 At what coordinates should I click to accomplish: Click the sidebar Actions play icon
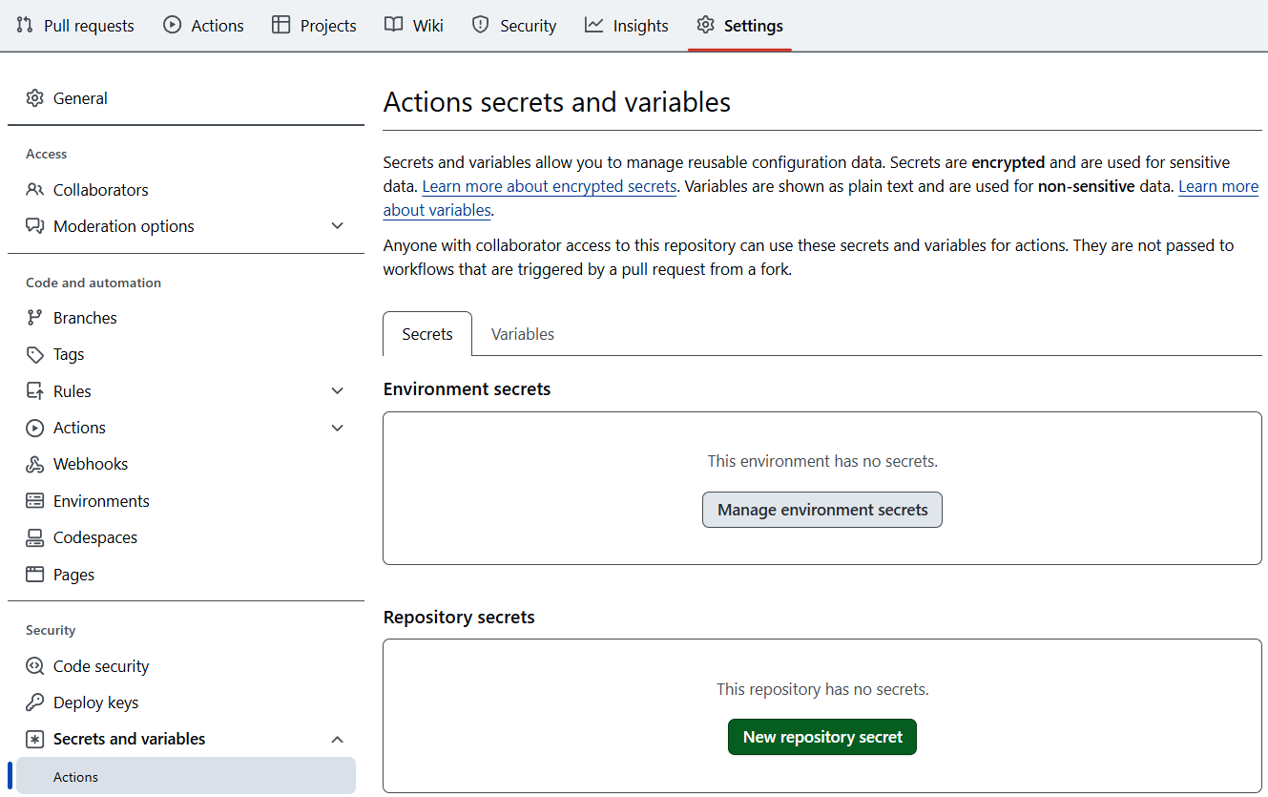point(35,428)
